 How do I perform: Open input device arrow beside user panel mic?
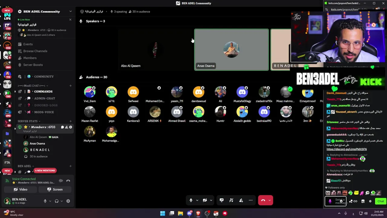point(50,201)
